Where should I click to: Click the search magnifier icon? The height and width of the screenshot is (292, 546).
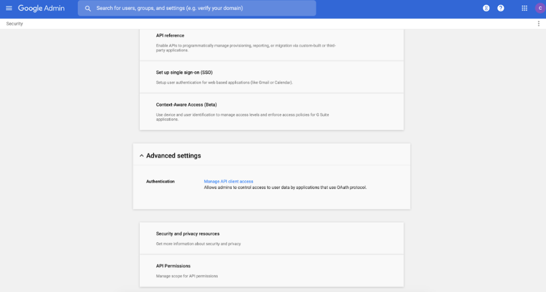click(88, 8)
